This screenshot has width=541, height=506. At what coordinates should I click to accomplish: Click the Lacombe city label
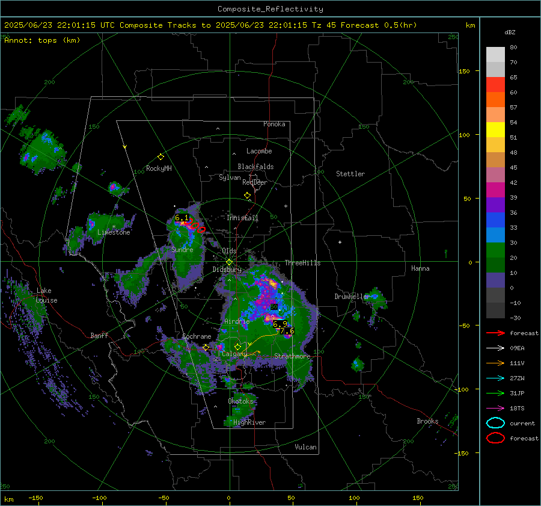[x=259, y=151]
